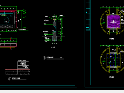Click the circled number 1 detail marker

tap(44, 58)
